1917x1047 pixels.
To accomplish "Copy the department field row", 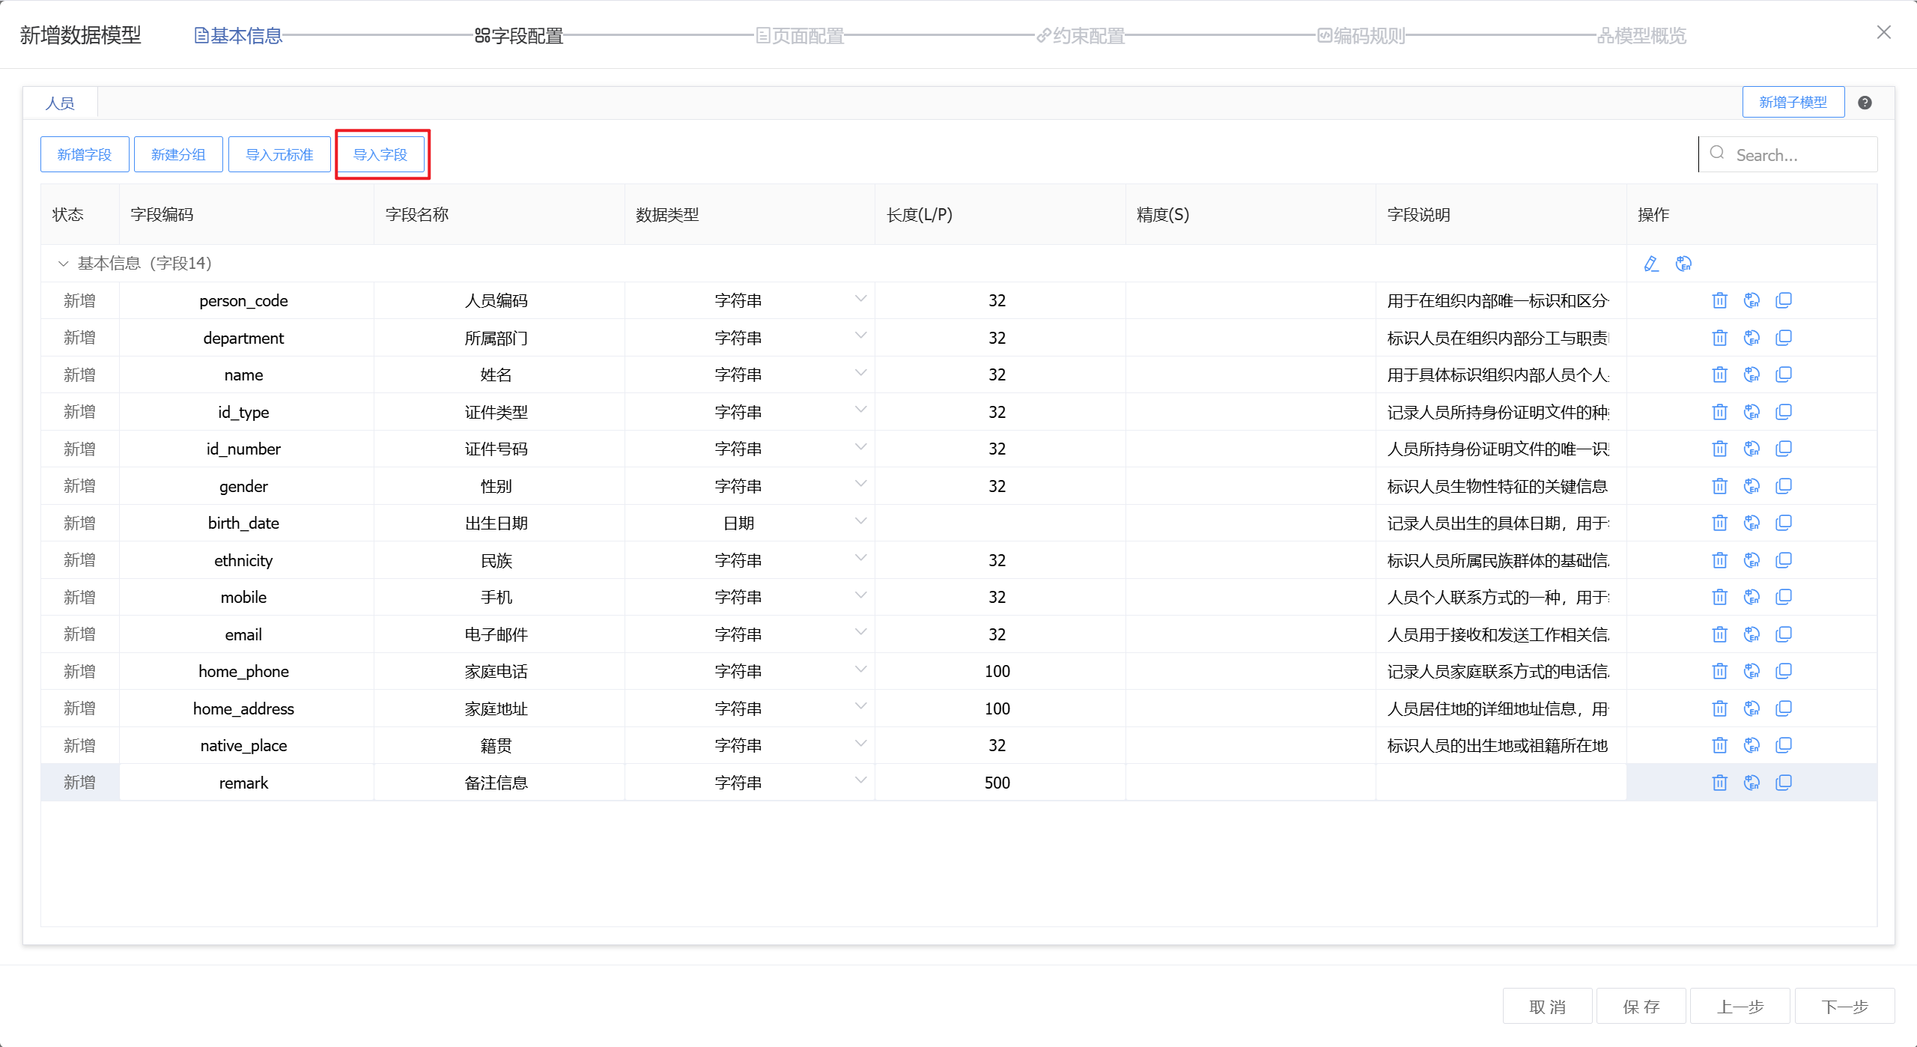I will click(x=1784, y=338).
